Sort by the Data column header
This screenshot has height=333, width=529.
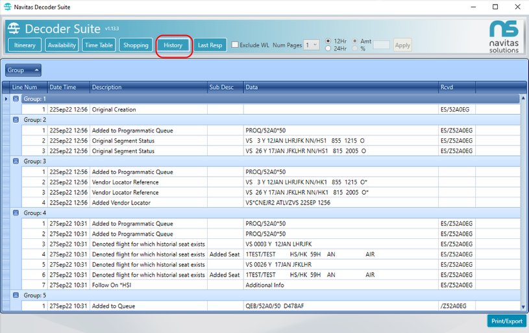[341, 87]
